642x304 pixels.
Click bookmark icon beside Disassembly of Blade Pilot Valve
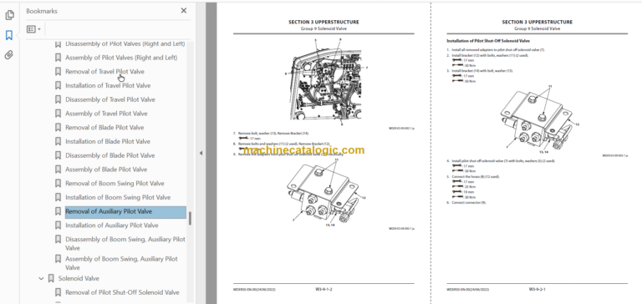click(x=59, y=155)
